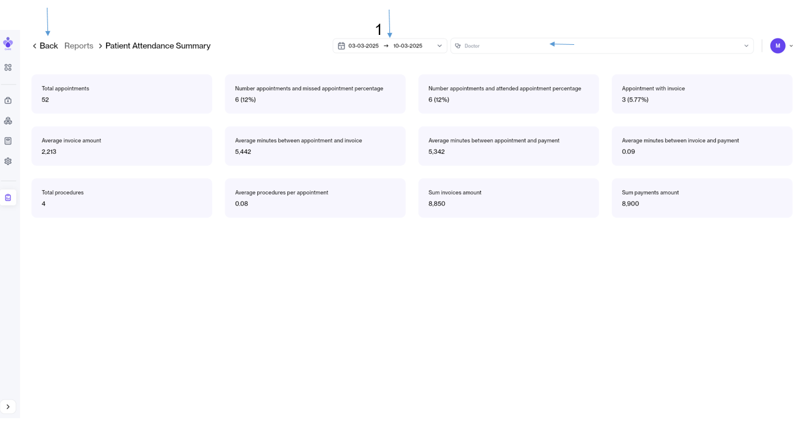Open the user account menu chevron

pos(791,46)
